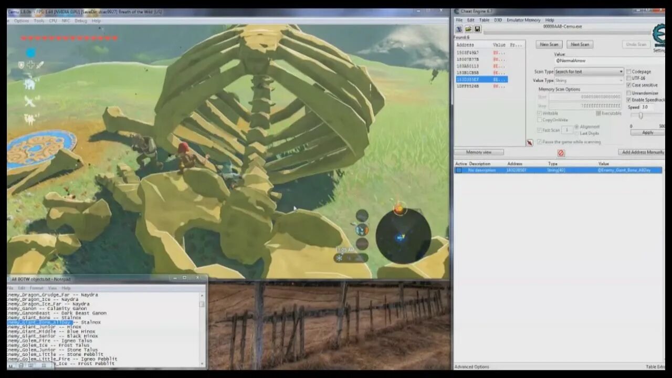Image resolution: width=672 pixels, height=378 pixels.
Task: Click the Notepad scroll up arrow
Action: click(x=202, y=295)
